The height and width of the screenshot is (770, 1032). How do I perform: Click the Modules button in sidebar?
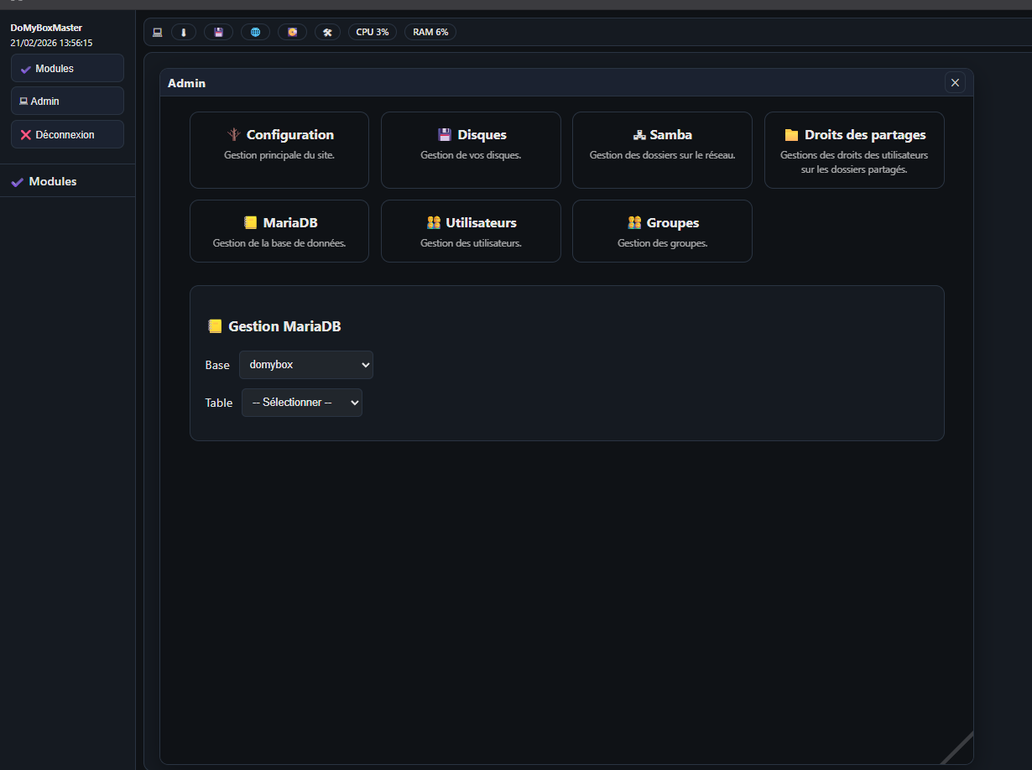pos(67,69)
